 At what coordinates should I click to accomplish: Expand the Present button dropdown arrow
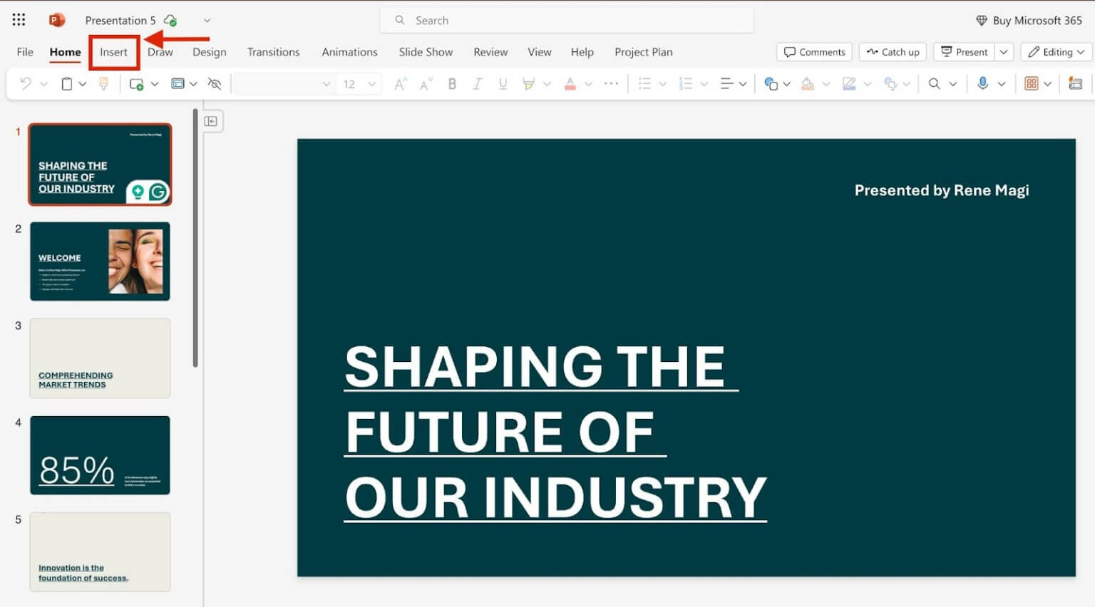pos(1004,52)
